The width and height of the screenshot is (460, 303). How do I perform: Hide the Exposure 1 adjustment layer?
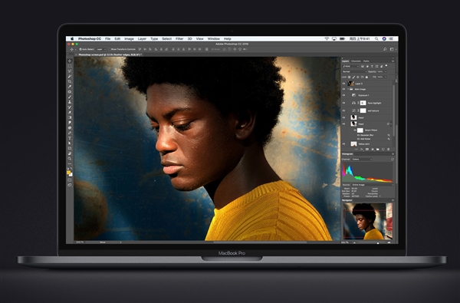coord(343,95)
